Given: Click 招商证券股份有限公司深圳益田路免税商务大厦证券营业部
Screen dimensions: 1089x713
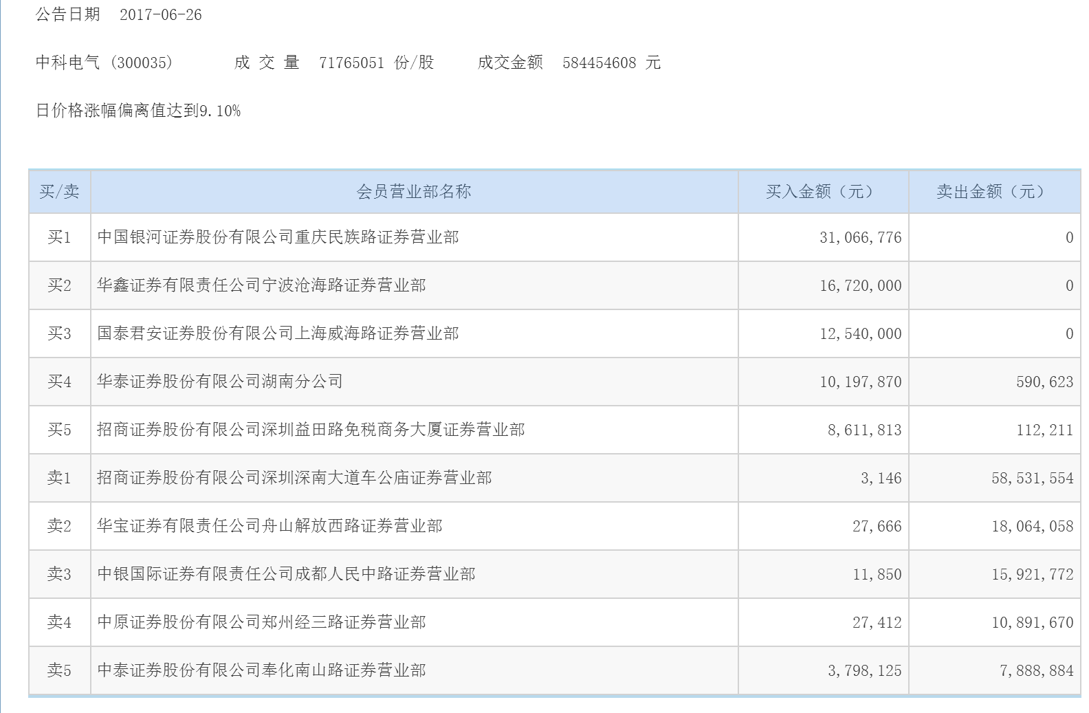Looking at the screenshot, I should point(311,430).
